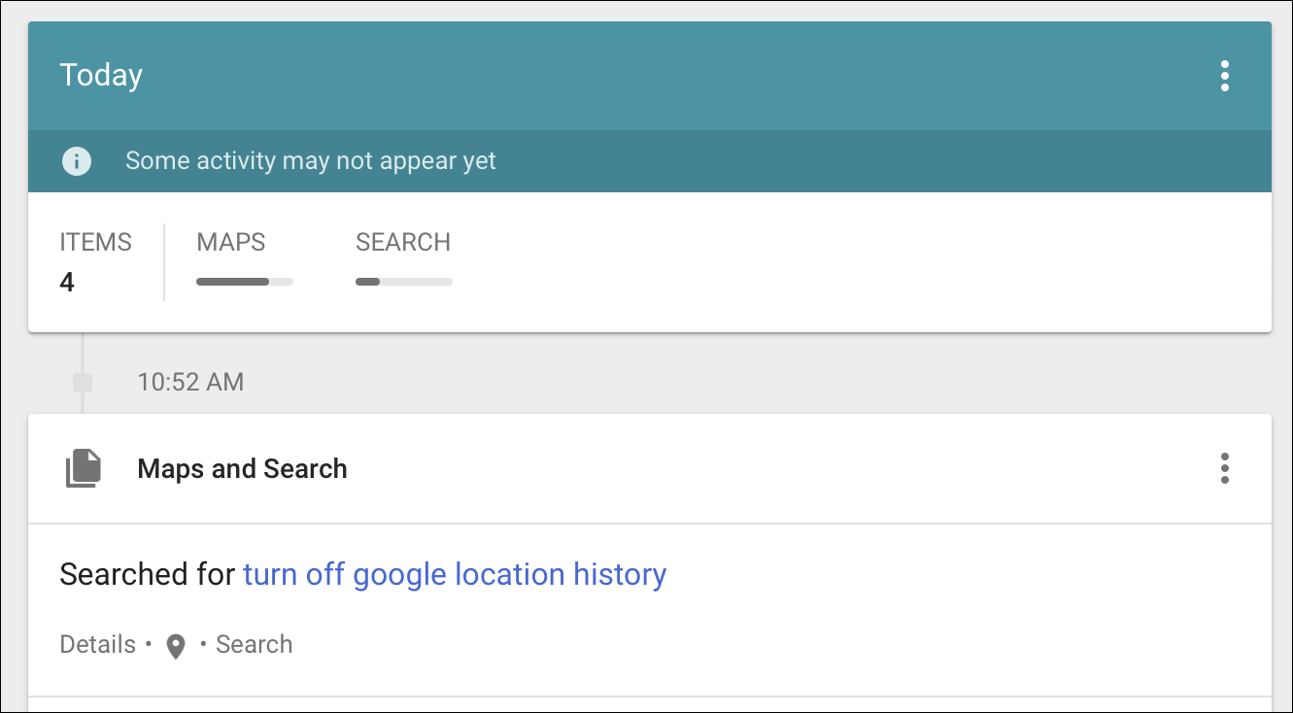
Task: Click the SEARCH usage bar
Action: point(403,282)
